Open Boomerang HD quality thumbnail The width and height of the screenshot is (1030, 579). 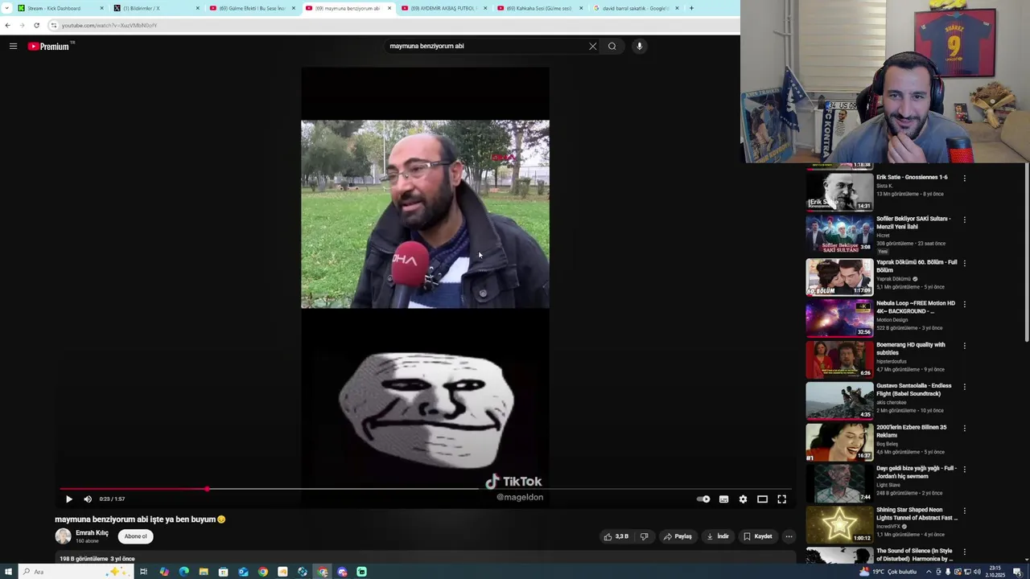click(x=839, y=359)
